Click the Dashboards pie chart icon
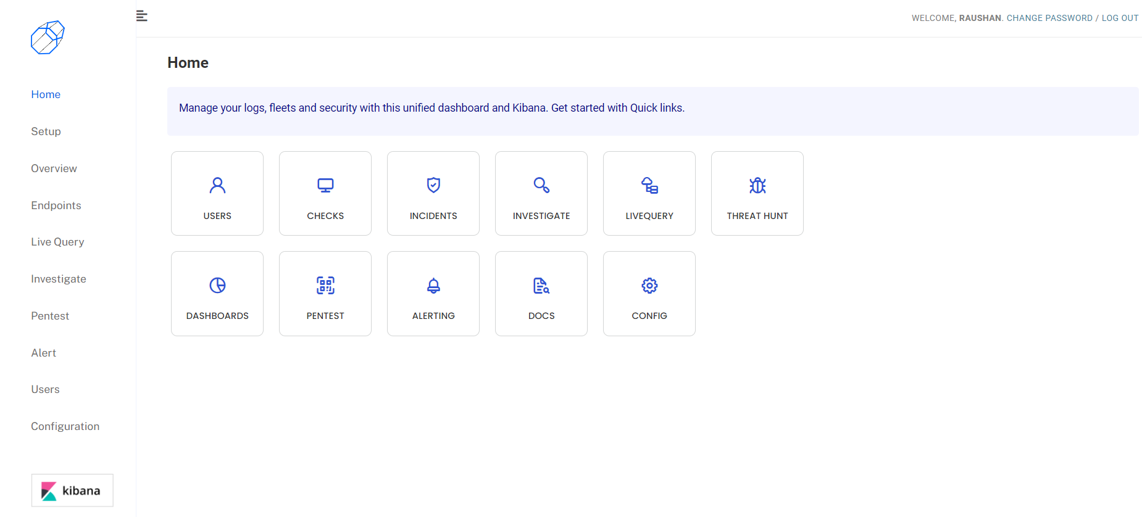The image size is (1142, 517). click(217, 286)
